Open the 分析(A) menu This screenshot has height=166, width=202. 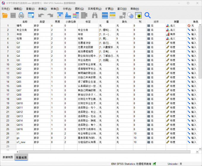[67, 9]
